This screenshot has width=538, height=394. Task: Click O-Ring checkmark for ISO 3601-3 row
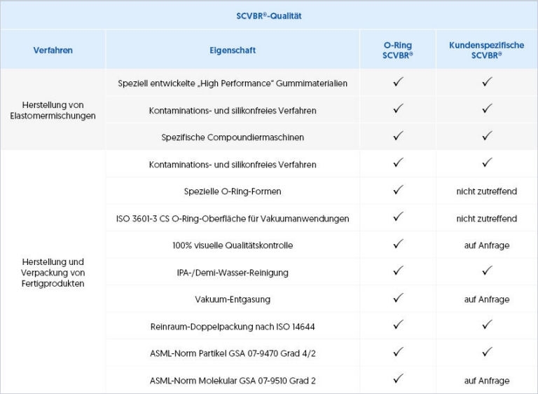pyautogui.click(x=398, y=217)
